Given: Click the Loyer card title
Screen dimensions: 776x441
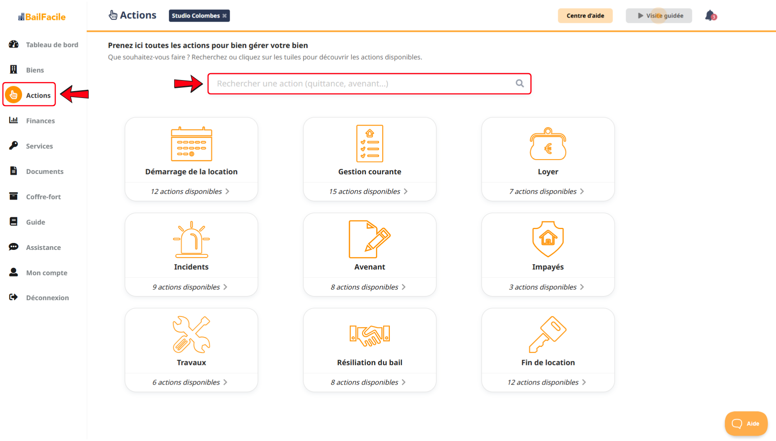Looking at the screenshot, I should 548,172.
